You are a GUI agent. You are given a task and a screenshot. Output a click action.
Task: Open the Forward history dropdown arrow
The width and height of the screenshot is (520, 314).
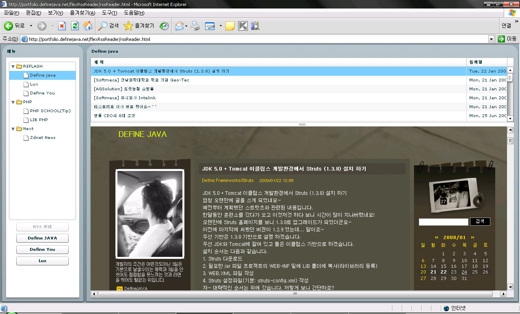[x=52, y=26]
